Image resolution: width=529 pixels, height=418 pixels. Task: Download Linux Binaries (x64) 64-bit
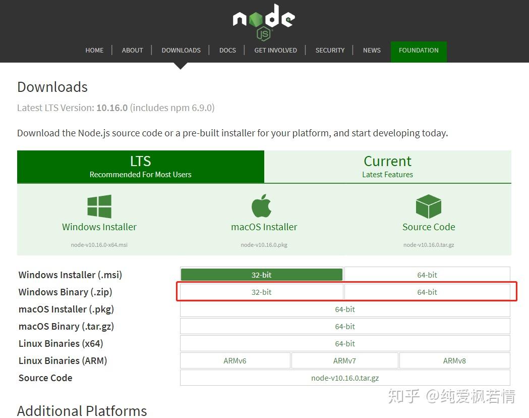click(x=345, y=344)
